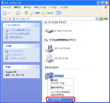Click the ハード ディスク ドライブ group header
Image resolution: width=110 pixels, height=103 pixels.
(x=55, y=22)
